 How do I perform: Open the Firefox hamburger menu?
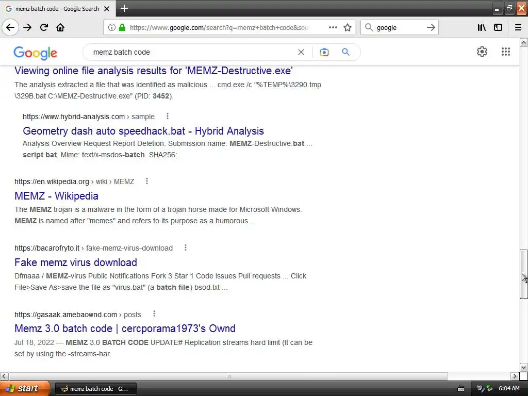(x=518, y=27)
